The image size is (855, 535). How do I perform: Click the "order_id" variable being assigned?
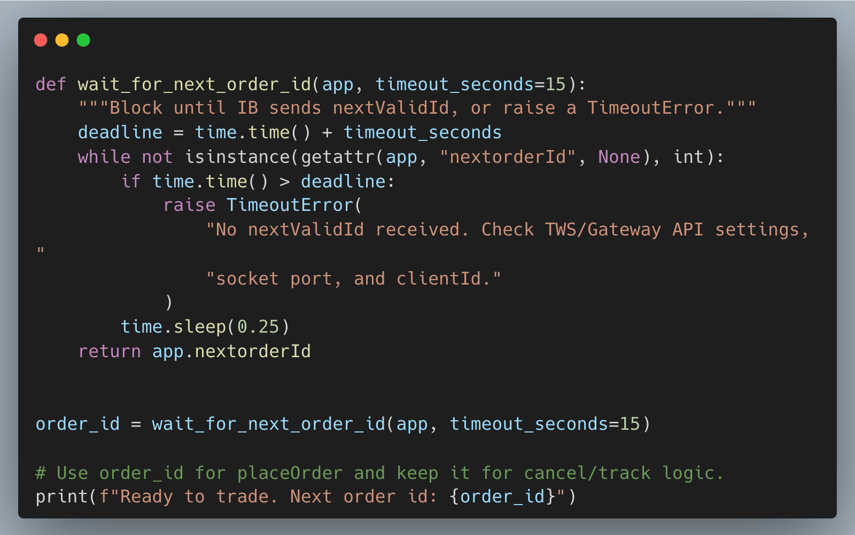[x=77, y=424]
